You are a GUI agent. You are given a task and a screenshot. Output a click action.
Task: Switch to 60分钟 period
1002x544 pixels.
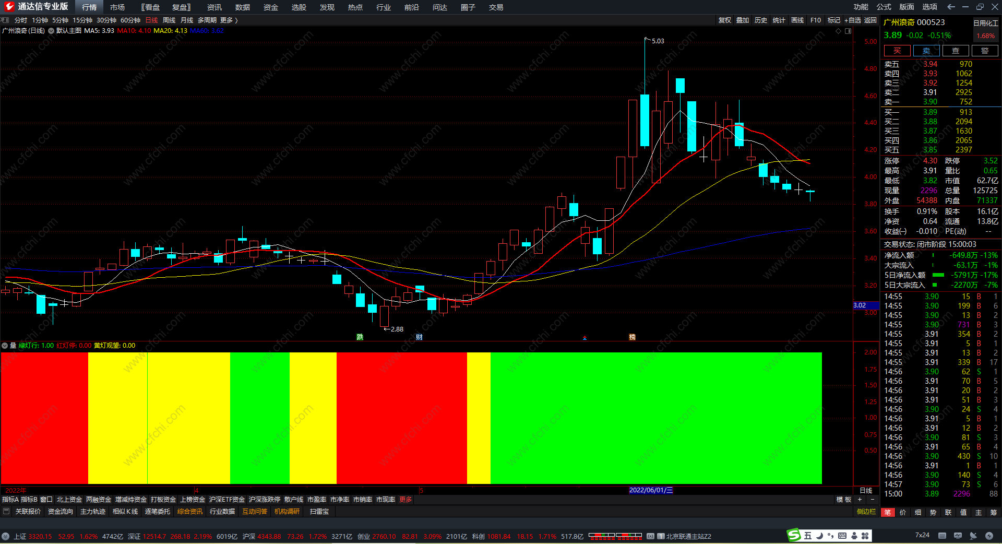[x=130, y=20]
